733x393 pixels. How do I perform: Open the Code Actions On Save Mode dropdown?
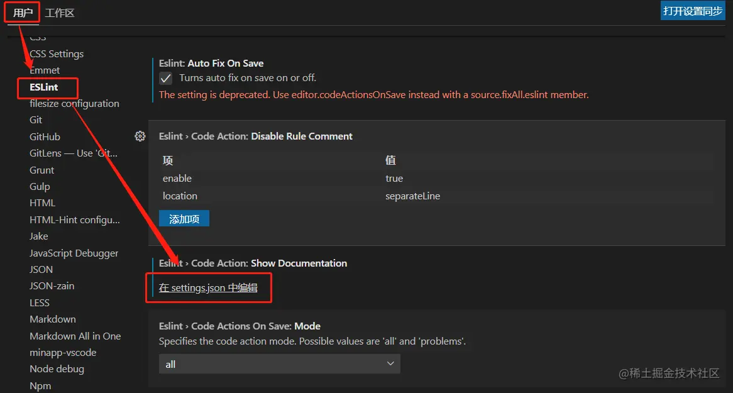(x=279, y=364)
